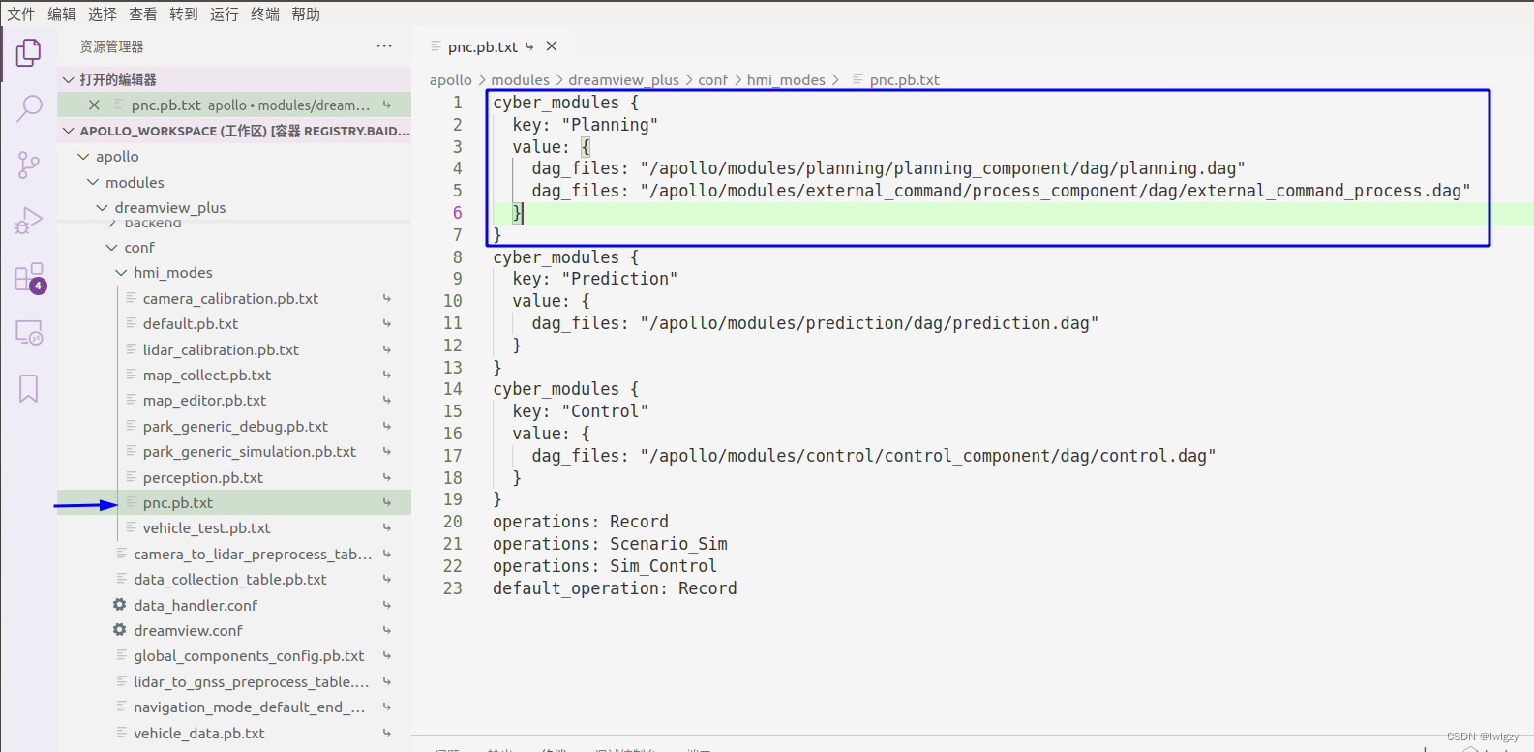Click modules in the breadcrumb path

[520, 79]
